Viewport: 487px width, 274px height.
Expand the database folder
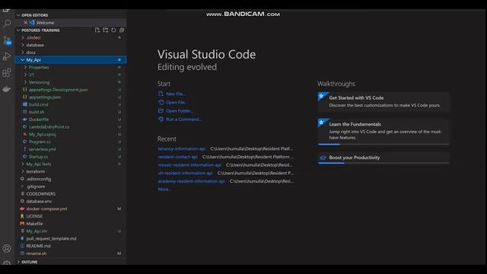(23, 45)
